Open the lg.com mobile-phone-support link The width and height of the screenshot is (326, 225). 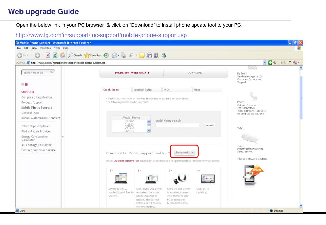point(101,35)
